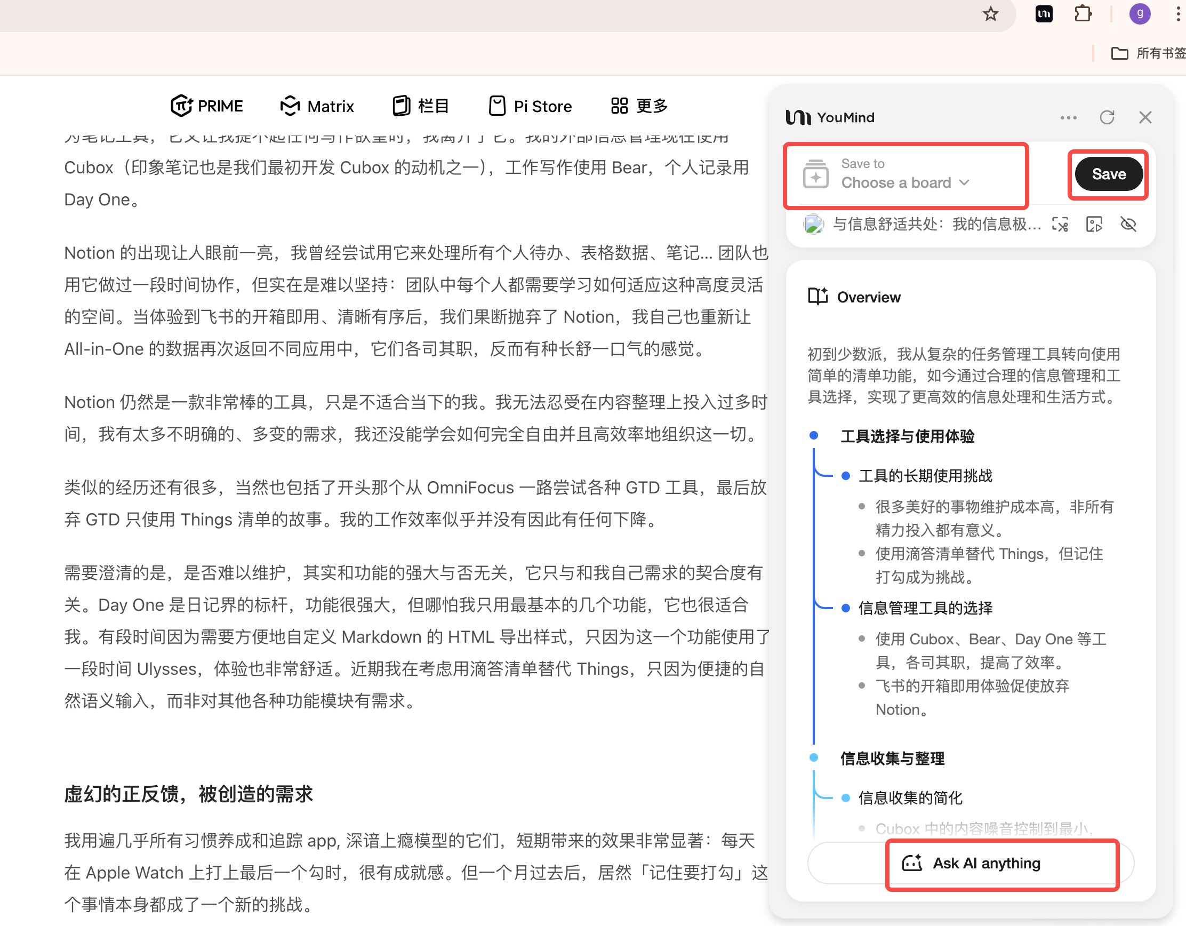Image resolution: width=1186 pixels, height=926 pixels.
Task: Click the Overview book icon
Action: 818,297
